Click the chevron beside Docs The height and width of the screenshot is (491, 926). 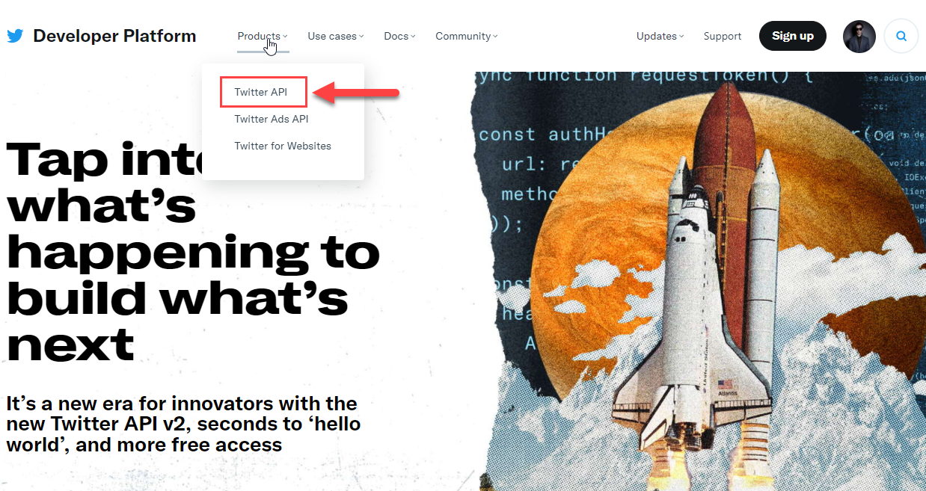413,37
